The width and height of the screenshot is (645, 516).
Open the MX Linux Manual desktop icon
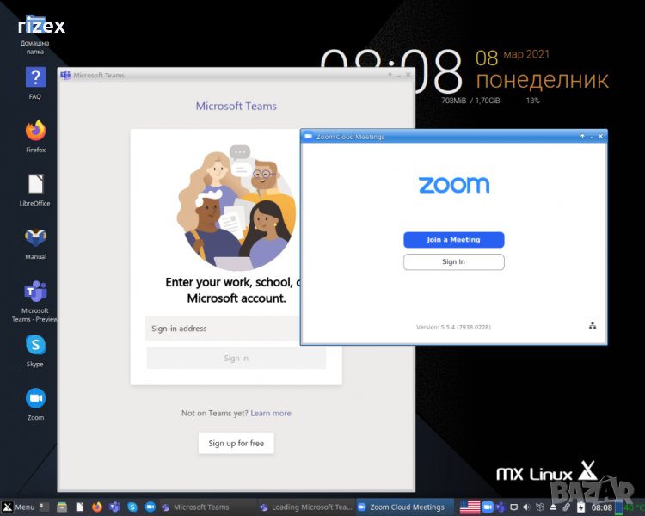[35, 238]
